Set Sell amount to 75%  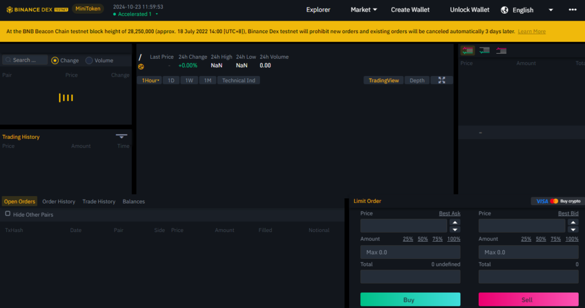555,239
